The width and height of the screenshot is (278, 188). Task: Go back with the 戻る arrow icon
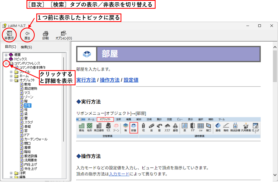pyautogui.click(x=27, y=34)
